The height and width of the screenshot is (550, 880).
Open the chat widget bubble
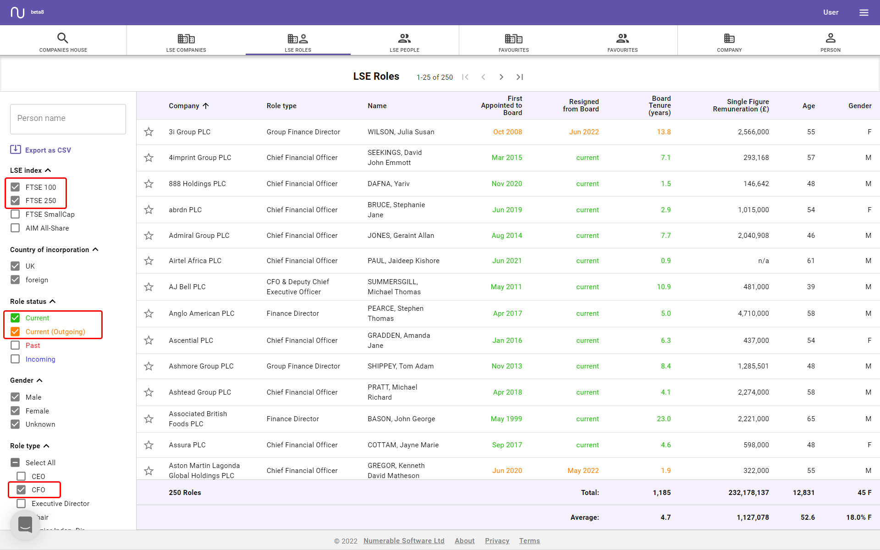(25, 524)
